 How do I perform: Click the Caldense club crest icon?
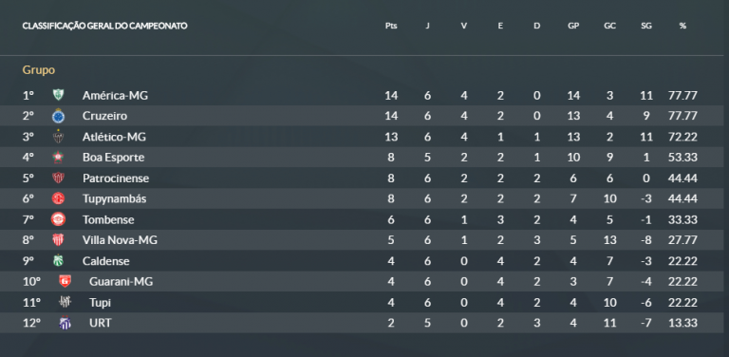[x=58, y=261]
